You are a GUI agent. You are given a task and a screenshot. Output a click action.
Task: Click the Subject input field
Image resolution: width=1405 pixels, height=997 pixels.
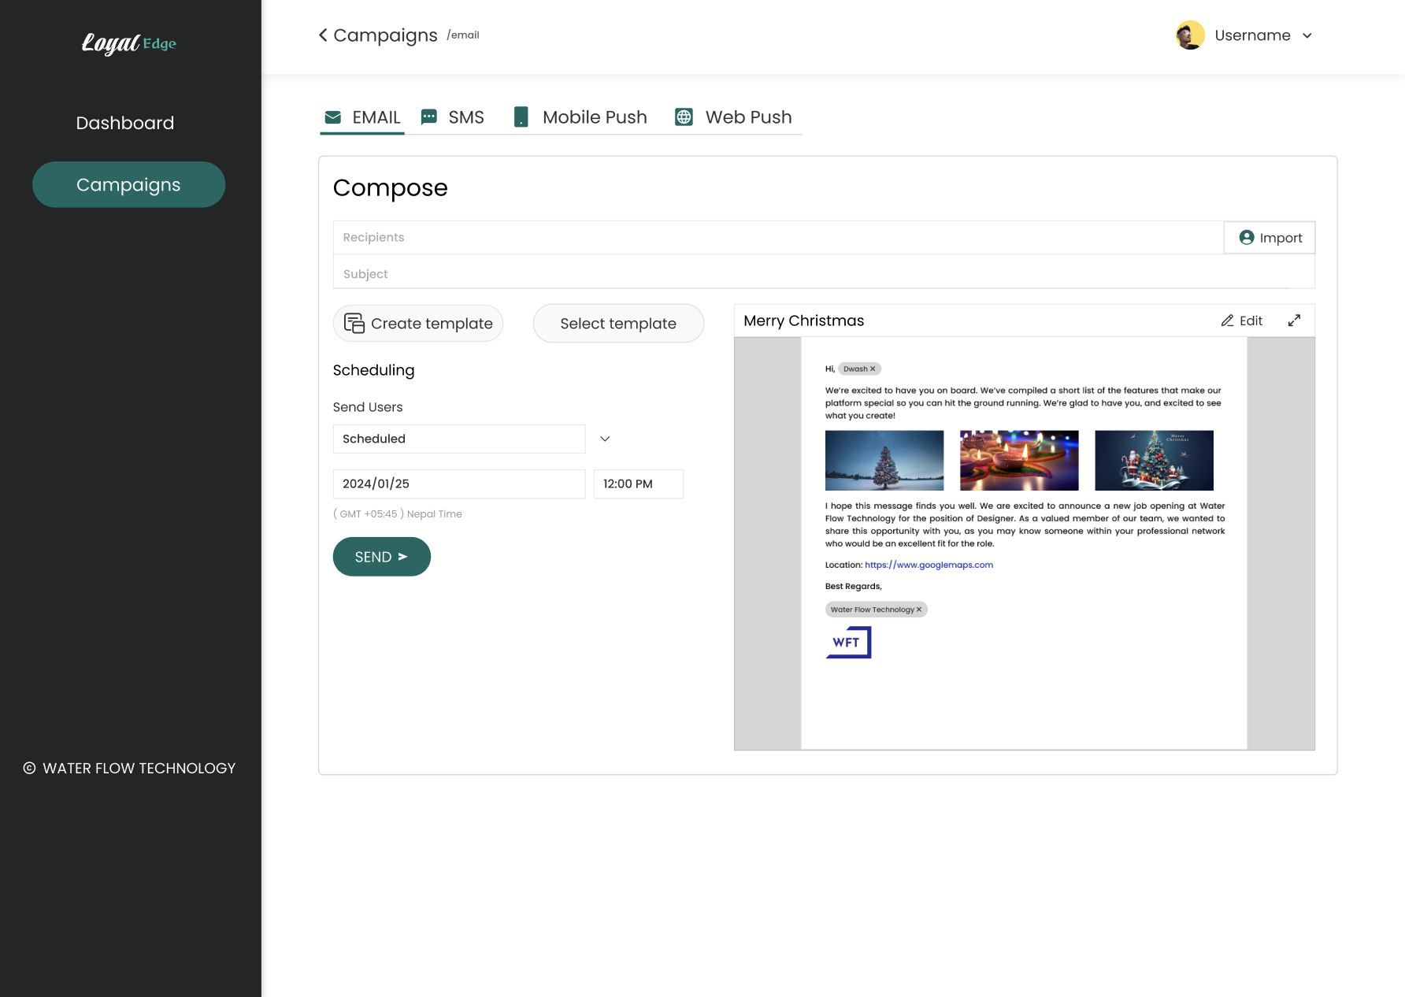click(x=824, y=273)
